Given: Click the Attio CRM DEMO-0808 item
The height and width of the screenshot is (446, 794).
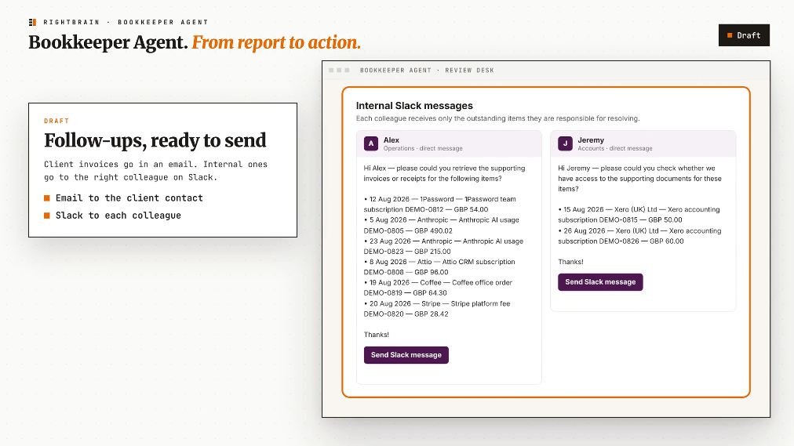Looking at the screenshot, I should (439, 267).
